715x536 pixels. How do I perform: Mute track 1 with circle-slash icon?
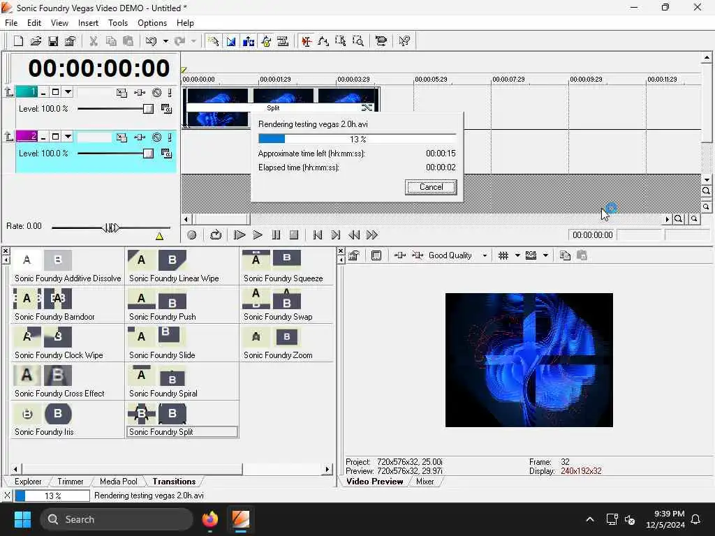pyautogui.click(x=157, y=93)
